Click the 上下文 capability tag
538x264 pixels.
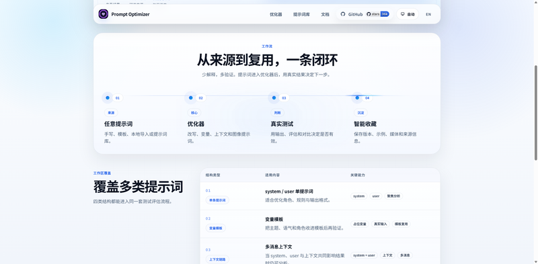pyautogui.click(x=387, y=255)
